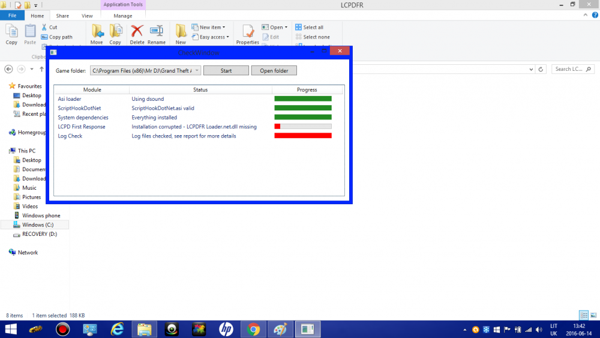Click the volume speaker tray icon
This screenshot has height=338, width=600.
pyautogui.click(x=539, y=330)
